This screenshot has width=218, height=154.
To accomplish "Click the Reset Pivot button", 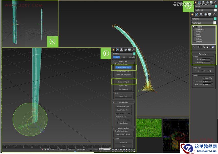I will pyautogui.click(x=124, y=96).
